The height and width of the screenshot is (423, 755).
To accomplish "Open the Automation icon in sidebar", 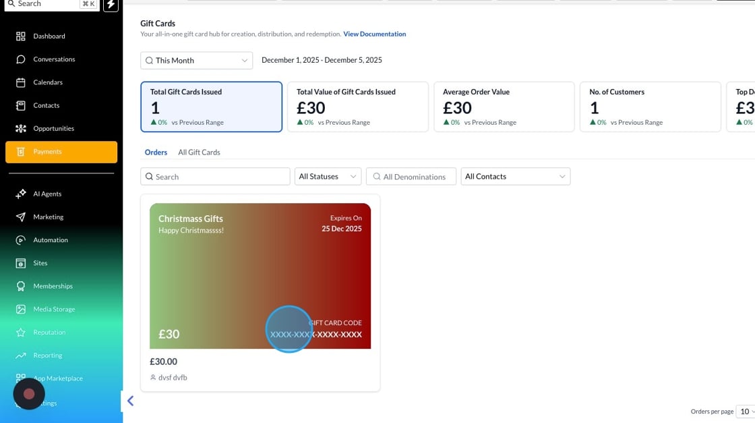I will tap(21, 240).
